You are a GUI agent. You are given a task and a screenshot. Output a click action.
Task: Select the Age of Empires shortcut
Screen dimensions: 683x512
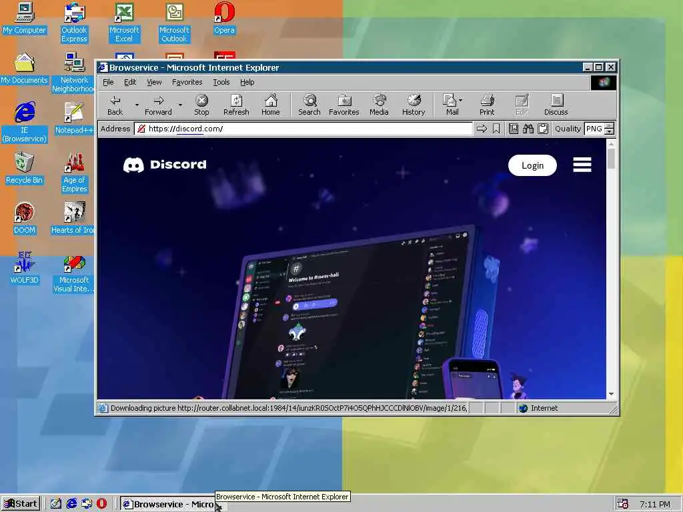point(74,173)
